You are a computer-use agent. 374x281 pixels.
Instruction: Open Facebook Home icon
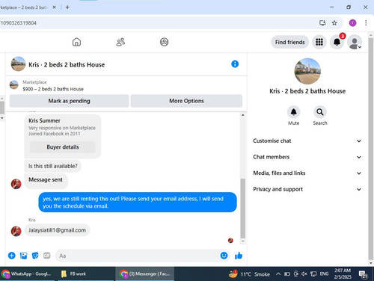click(76, 42)
